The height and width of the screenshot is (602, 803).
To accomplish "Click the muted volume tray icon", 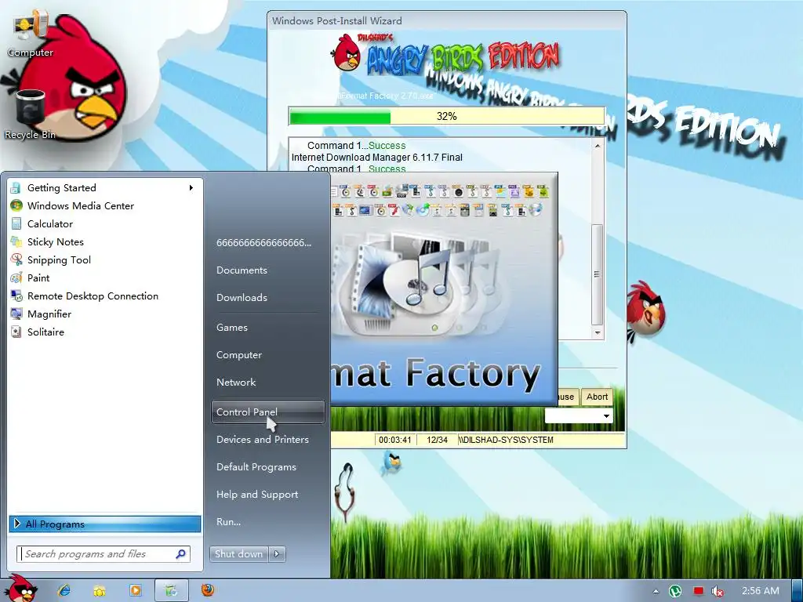I will tap(717, 591).
